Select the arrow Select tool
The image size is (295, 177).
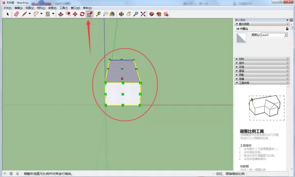click(8, 14)
